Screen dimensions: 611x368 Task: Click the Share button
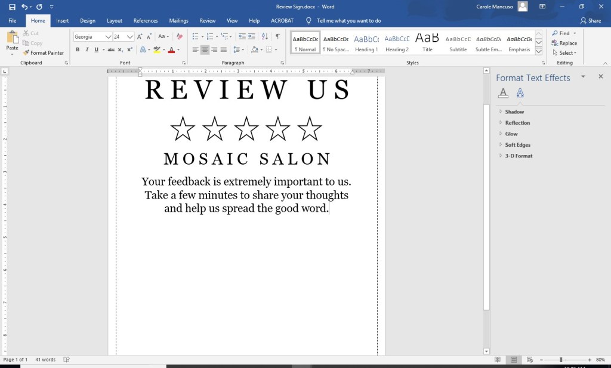[590, 21]
